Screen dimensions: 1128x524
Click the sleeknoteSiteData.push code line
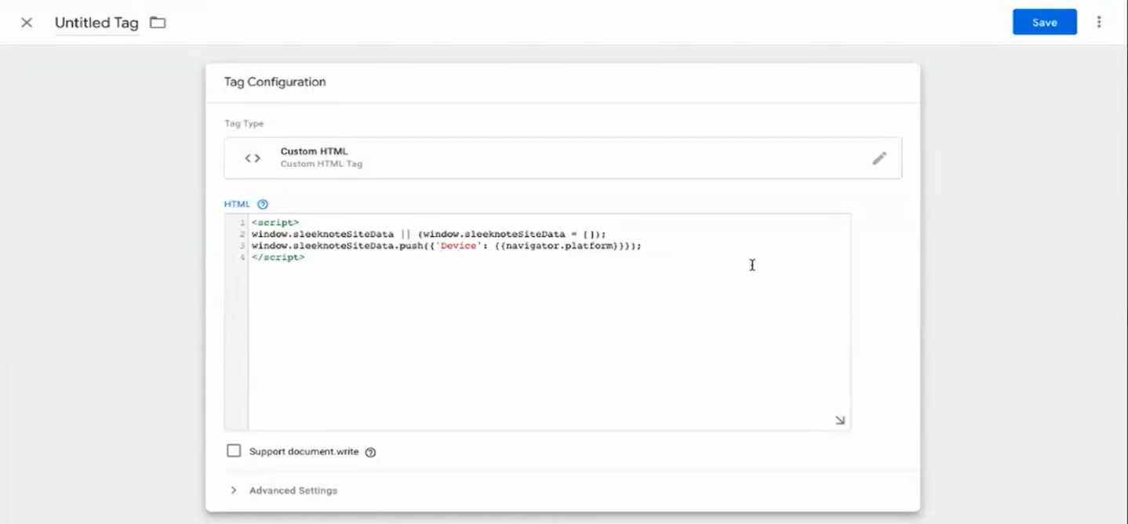pyautogui.click(x=446, y=246)
